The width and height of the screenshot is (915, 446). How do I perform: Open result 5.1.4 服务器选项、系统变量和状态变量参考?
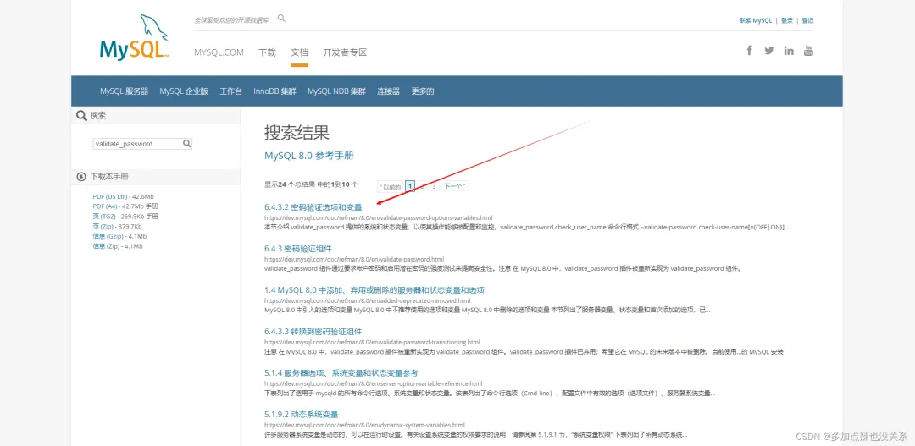[341, 373]
